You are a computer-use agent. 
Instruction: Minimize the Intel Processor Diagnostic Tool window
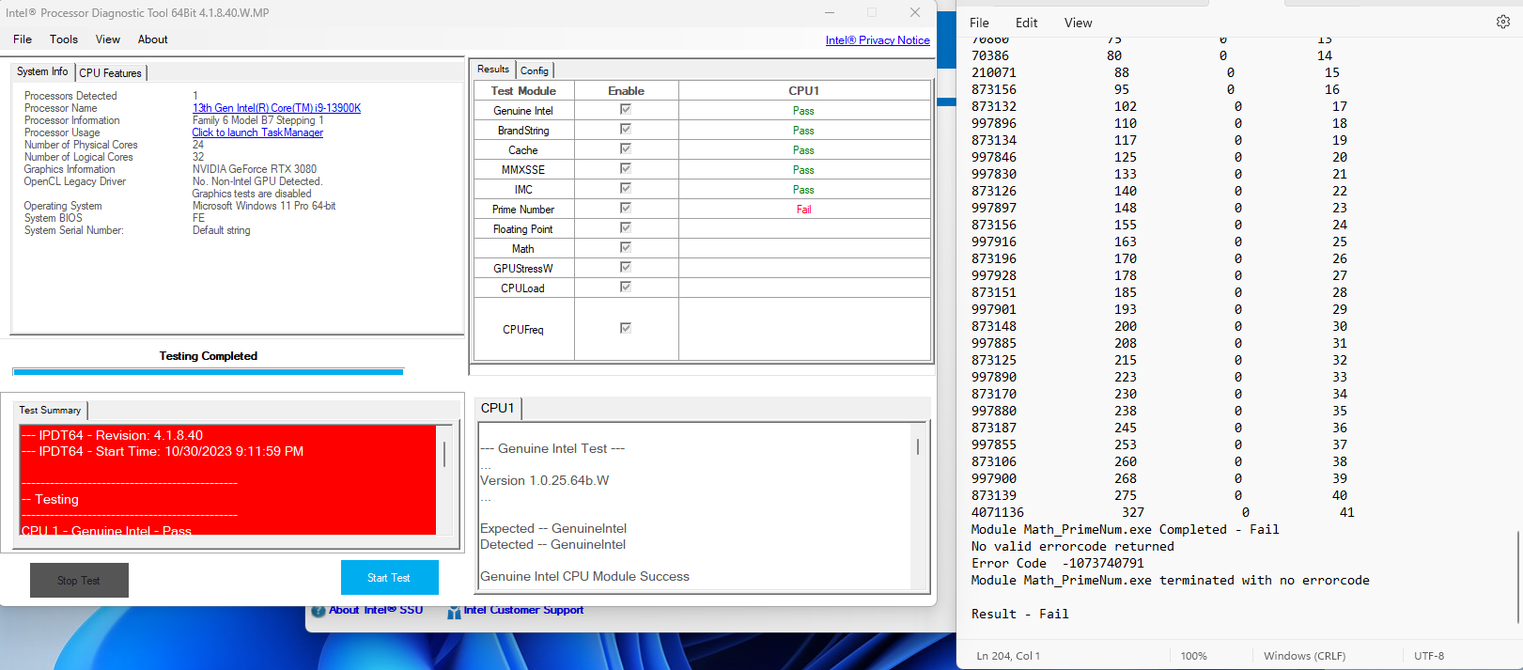click(830, 12)
